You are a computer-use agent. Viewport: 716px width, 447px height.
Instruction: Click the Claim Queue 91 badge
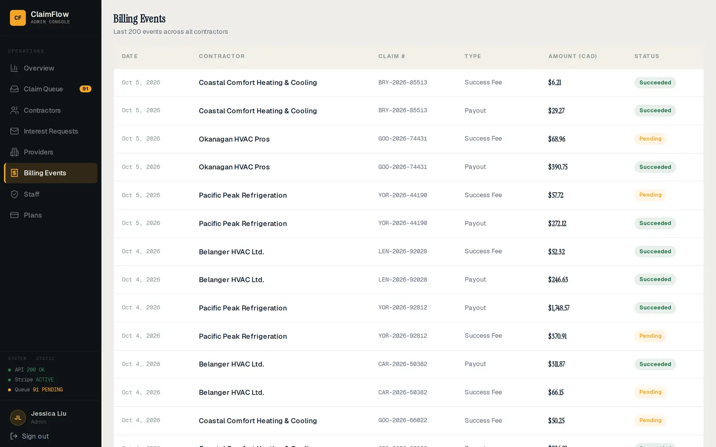pos(85,89)
